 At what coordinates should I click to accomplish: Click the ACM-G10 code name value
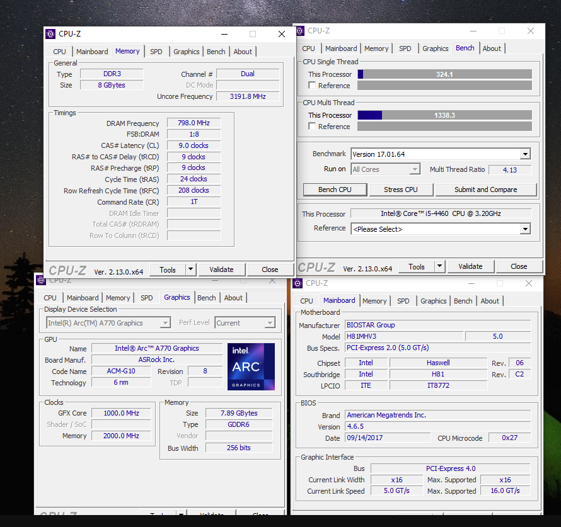point(121,371)
